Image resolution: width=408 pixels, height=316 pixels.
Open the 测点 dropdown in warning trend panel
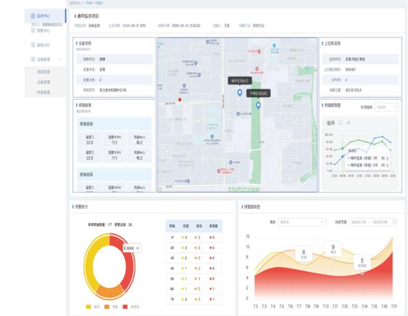pos(301,222)
